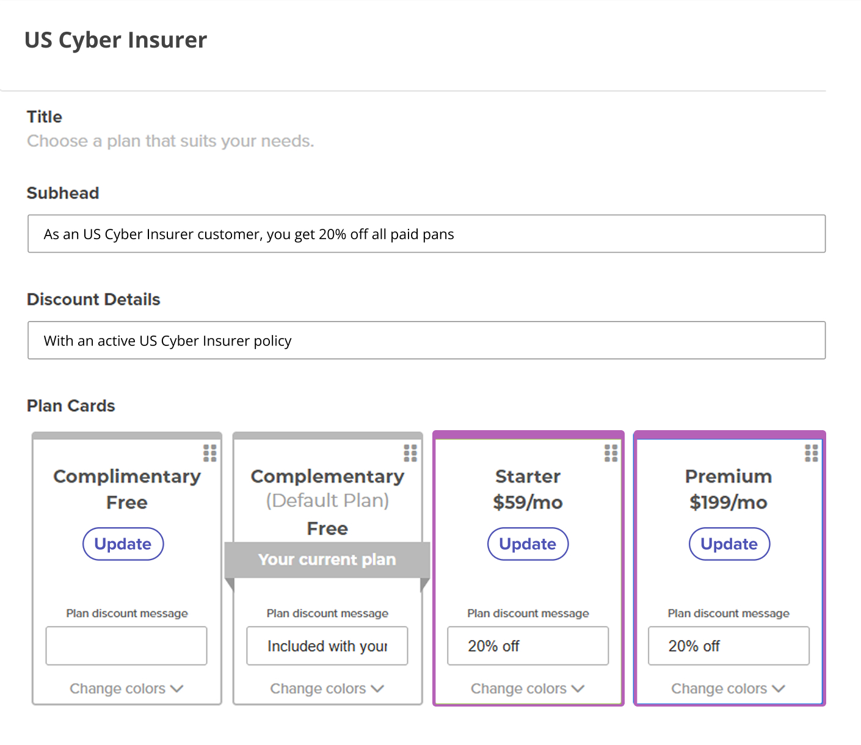Click the Discount Details input field
Image resolution: width=861 pixels, height=745 pixels.
(426, 340)
